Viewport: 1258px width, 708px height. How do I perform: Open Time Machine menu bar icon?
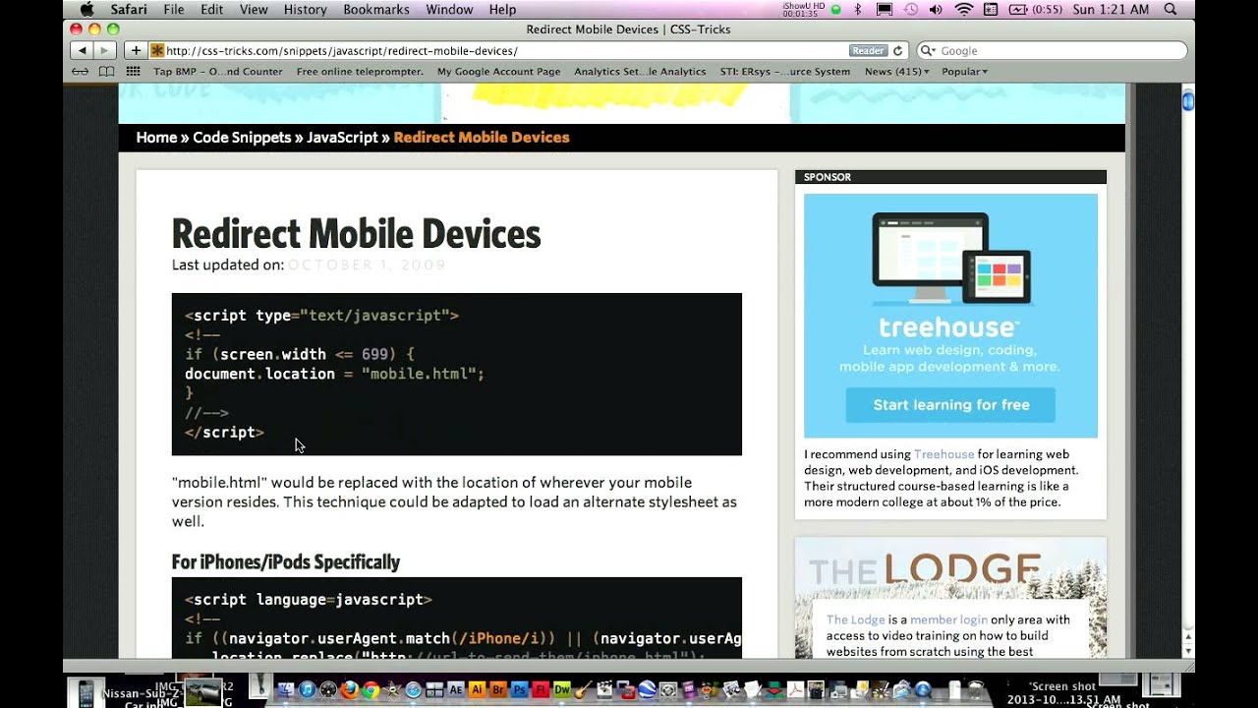910,9
